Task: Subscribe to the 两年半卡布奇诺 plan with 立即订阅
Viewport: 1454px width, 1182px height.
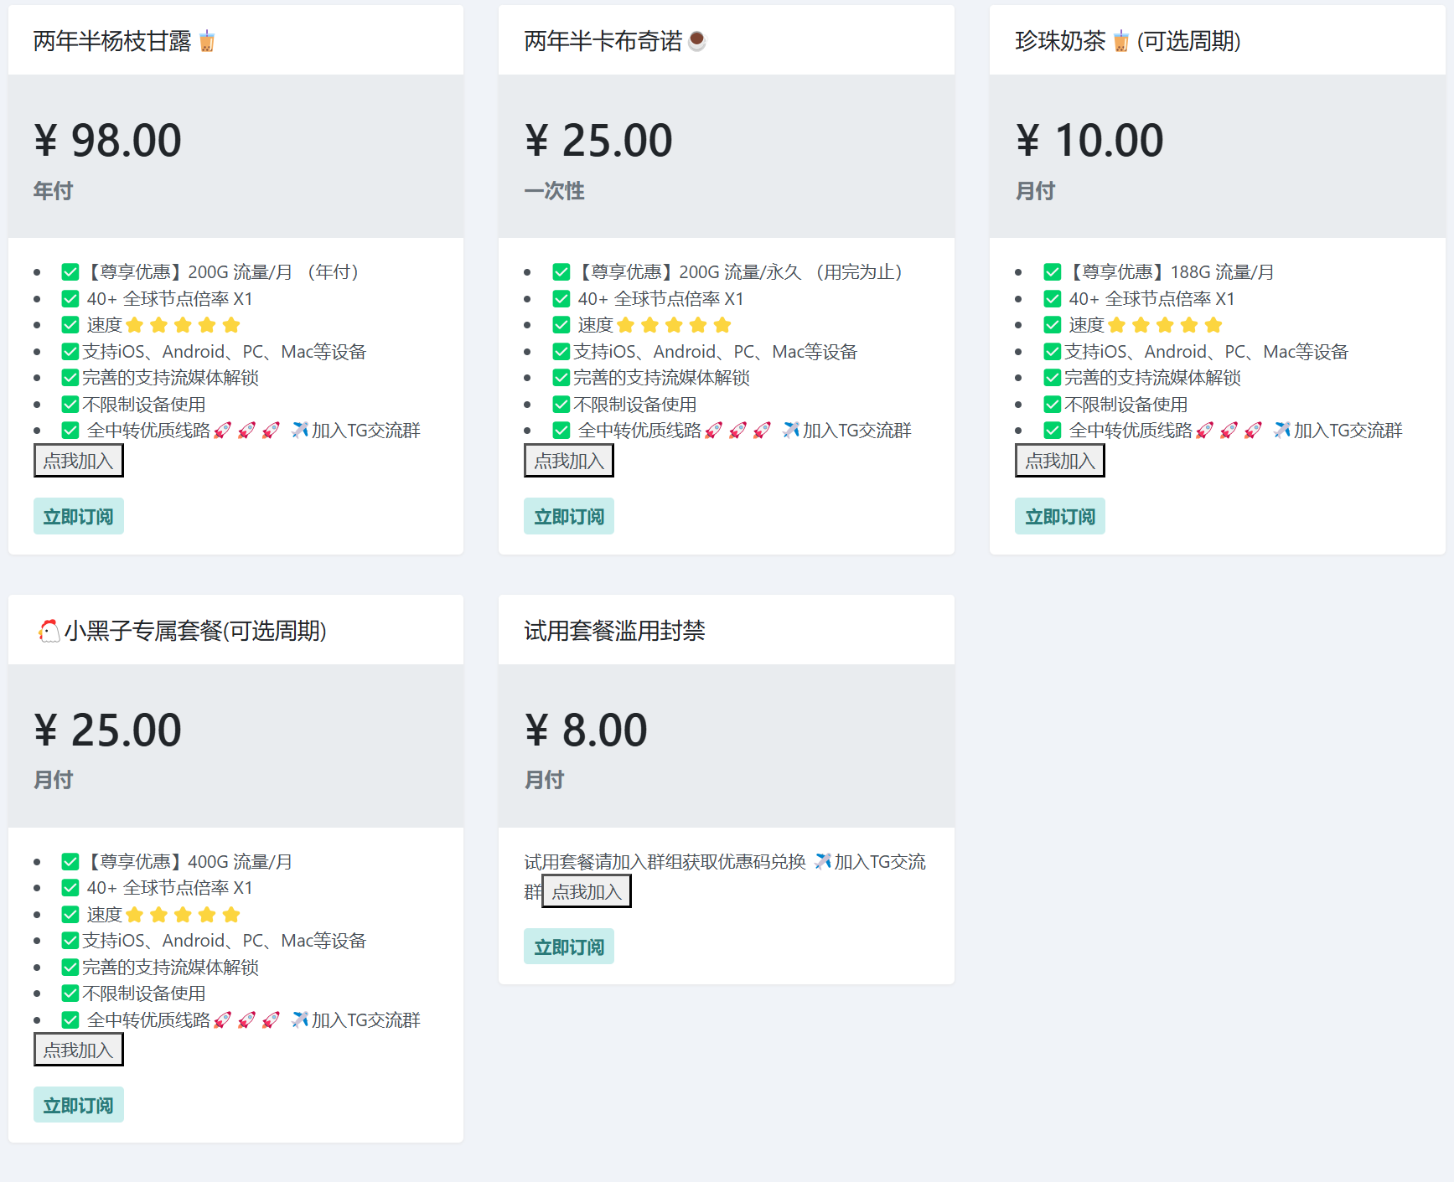Action: coord(569,516)
